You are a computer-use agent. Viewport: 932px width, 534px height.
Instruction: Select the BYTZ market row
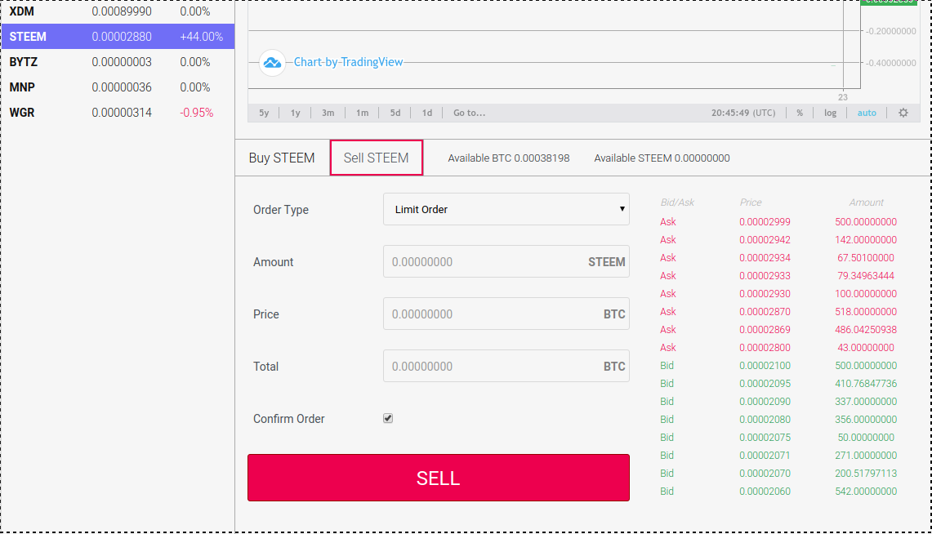[x=118, y=62]
